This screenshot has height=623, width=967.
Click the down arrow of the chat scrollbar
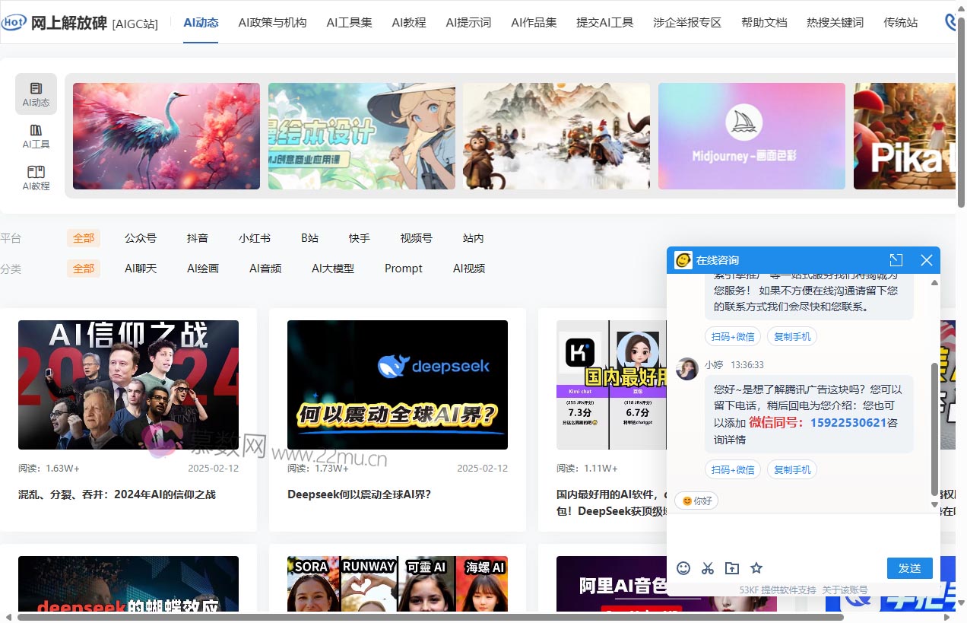(x=934, y=504)
